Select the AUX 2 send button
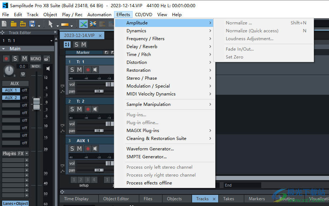The width and height of the screenshot is (329, 206). (x=11, y=98)
